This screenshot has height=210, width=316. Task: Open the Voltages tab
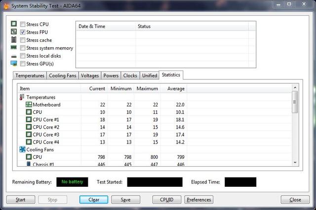click(x=90, y=75)
